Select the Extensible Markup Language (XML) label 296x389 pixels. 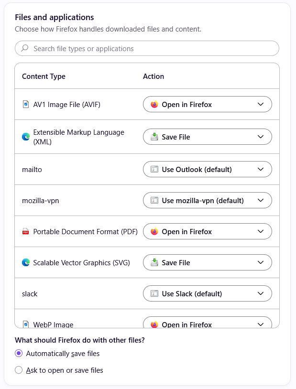pos(79,137)
